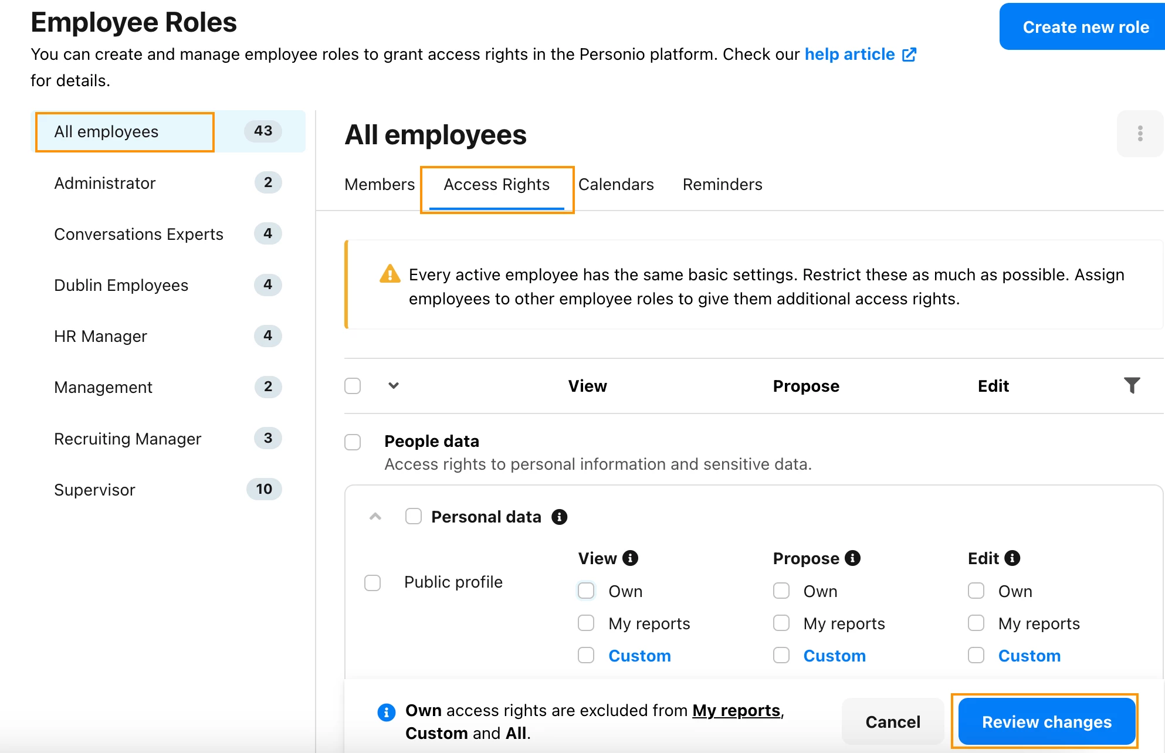Enable Edit Own checkbox

coord(976,590)
